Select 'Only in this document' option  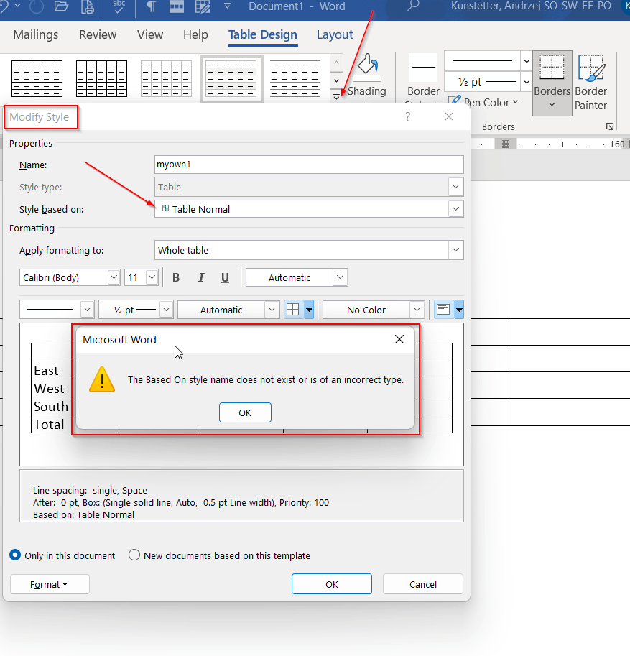(62, 555)
